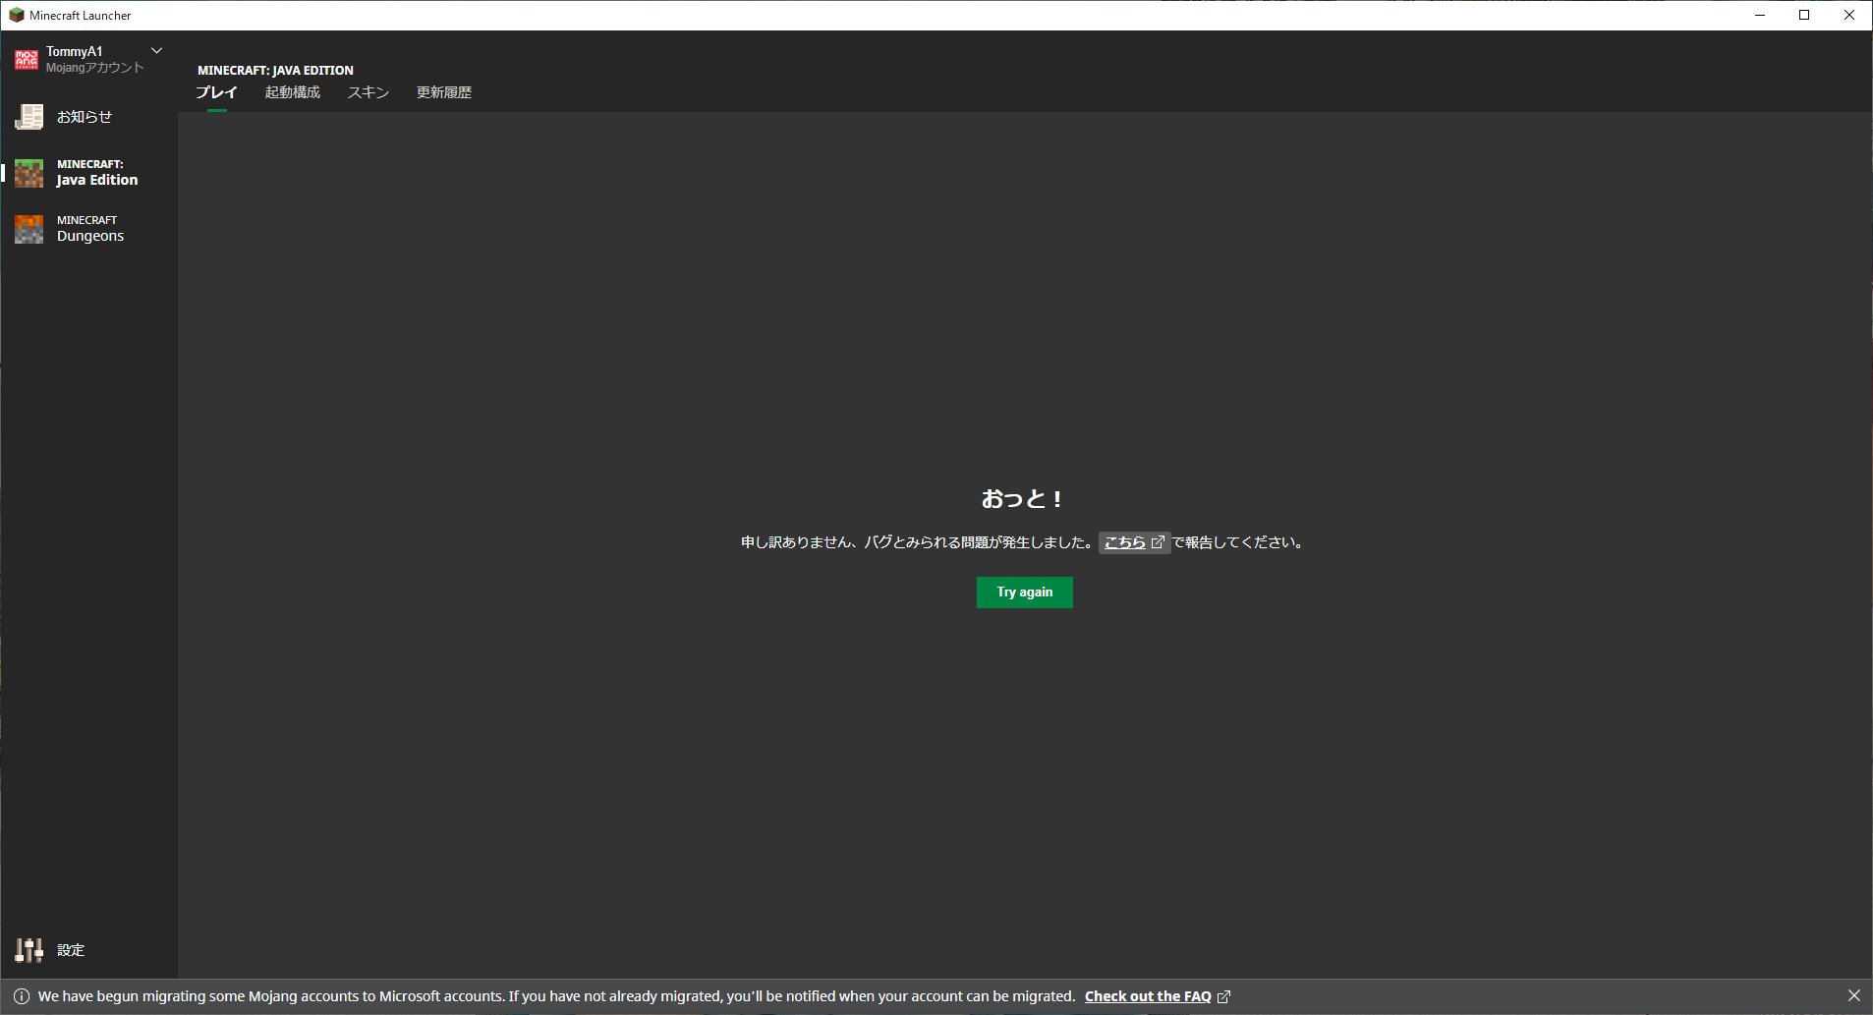Click the Mojang account avatar icon
This screenshot has height=1015, width=1873.
pyautogui.click(x=27, y=60)
